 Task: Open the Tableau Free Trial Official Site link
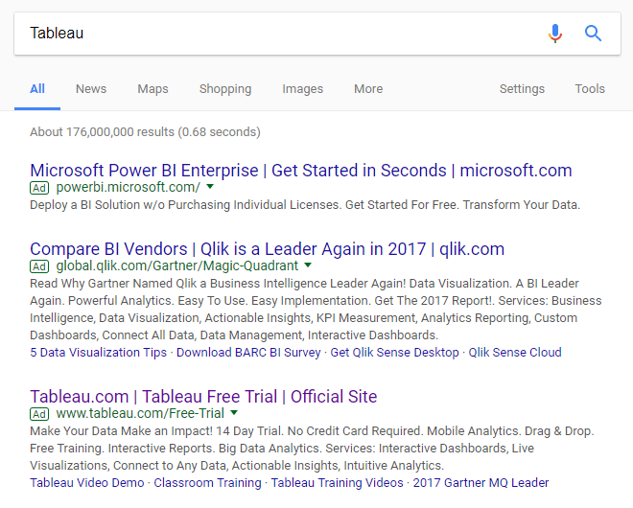(203, 397)
